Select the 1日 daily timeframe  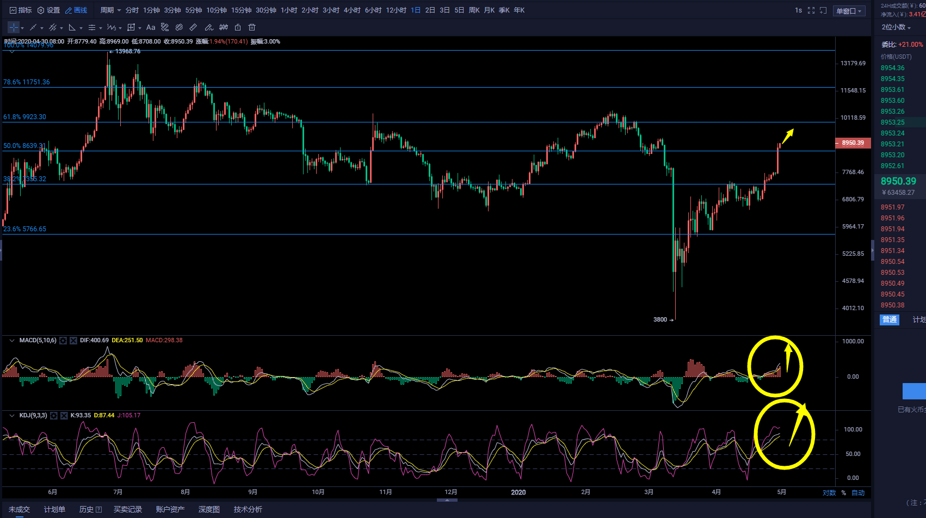pos(416,10)
